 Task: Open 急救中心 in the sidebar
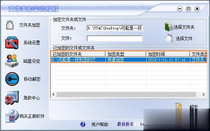(x=32, y=98)
